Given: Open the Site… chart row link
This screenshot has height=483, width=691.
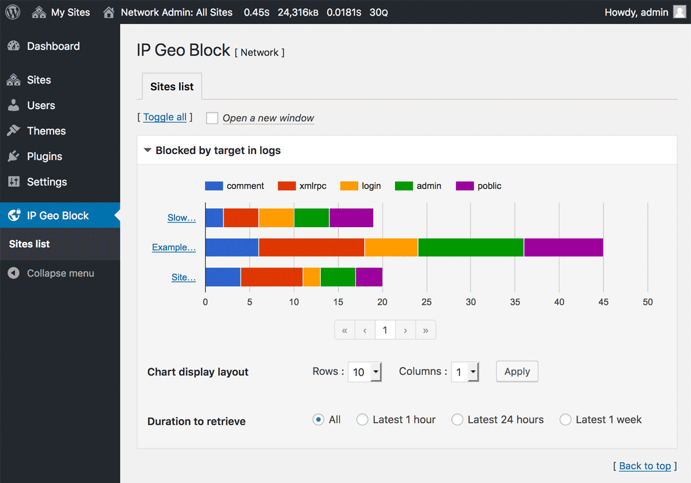Looking at the screenshot, I should tap(184, 277).
